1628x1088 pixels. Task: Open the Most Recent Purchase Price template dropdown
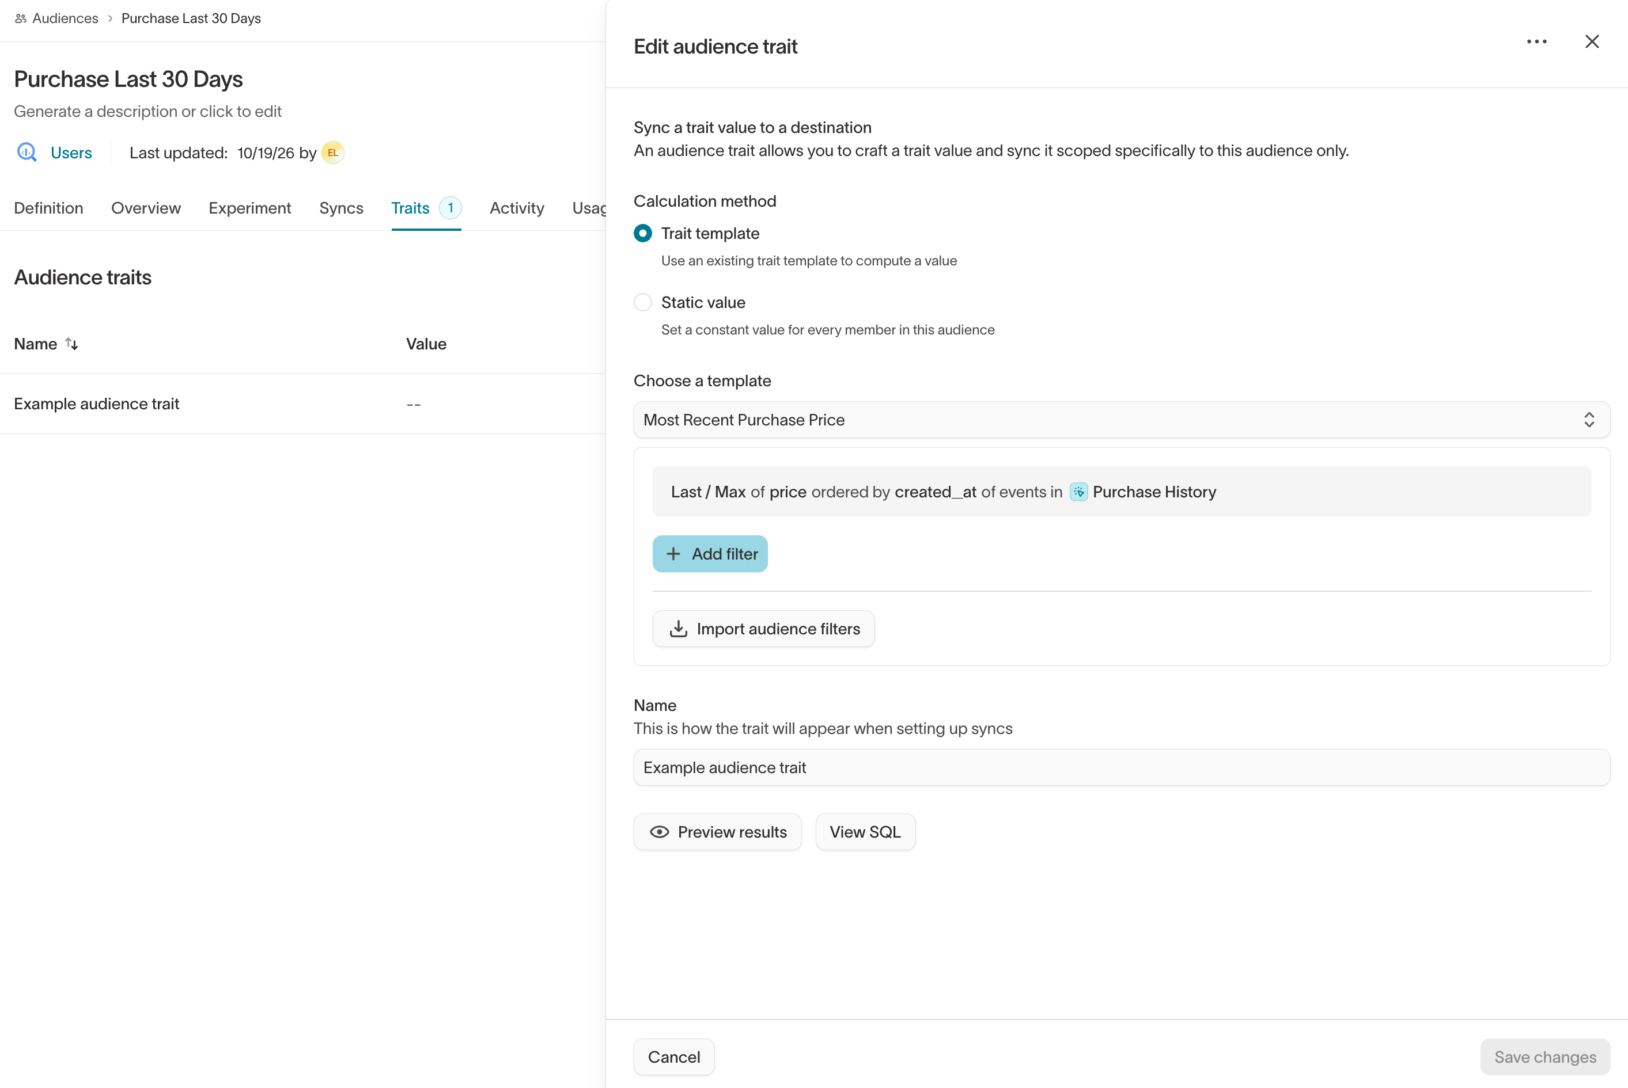pyautogui.click(x=1121, y=420)
